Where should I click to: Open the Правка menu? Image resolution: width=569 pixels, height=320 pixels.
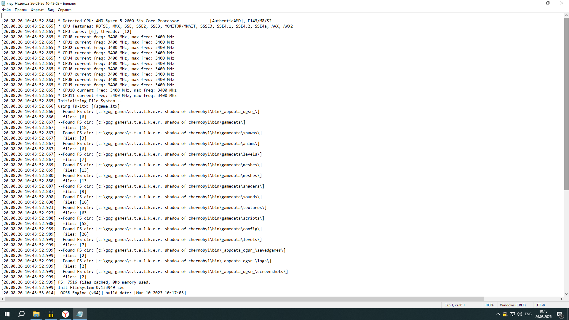point(21,10)
